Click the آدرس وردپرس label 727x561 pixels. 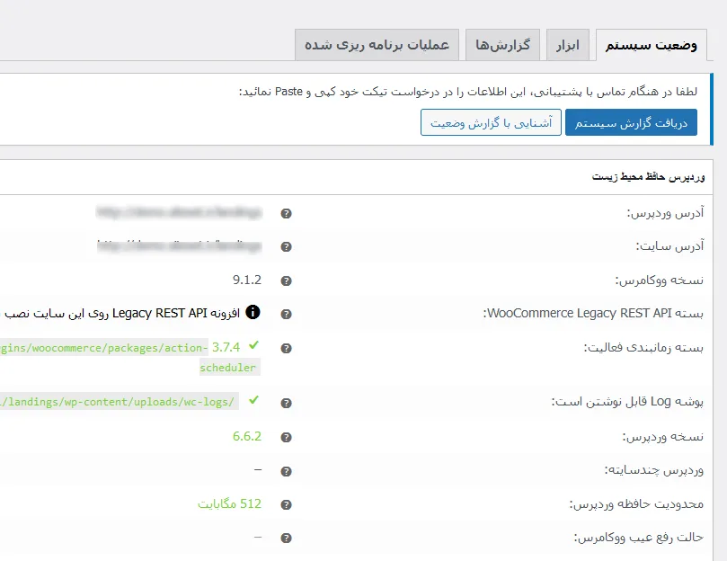665,212
